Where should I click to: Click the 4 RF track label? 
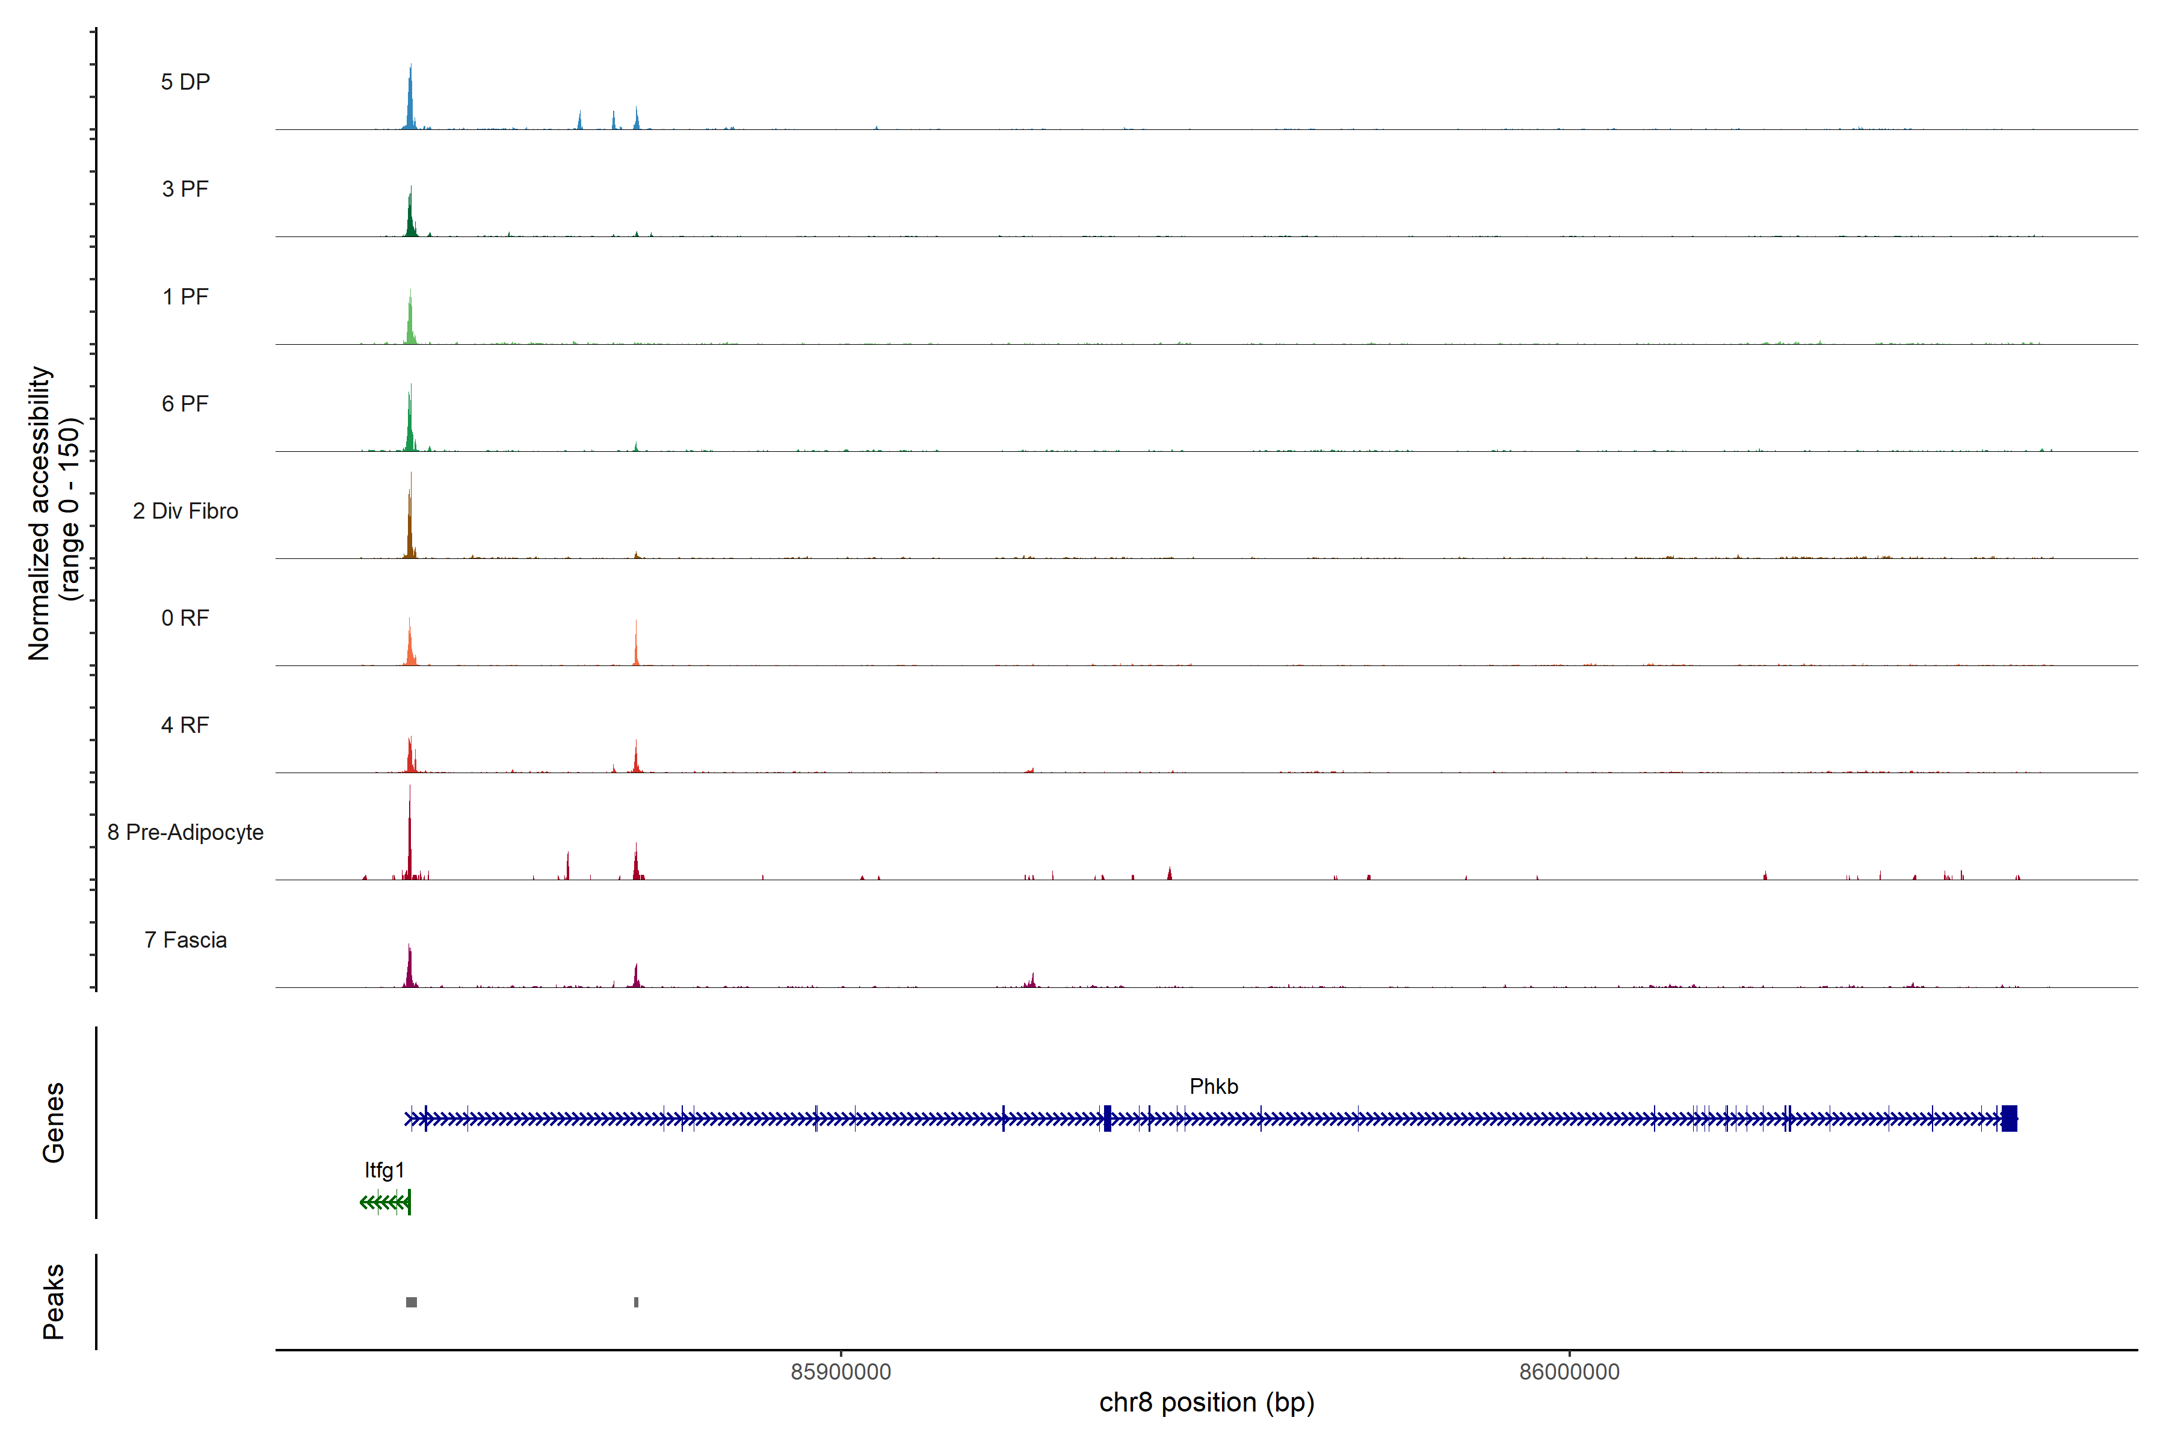(185, 725)
